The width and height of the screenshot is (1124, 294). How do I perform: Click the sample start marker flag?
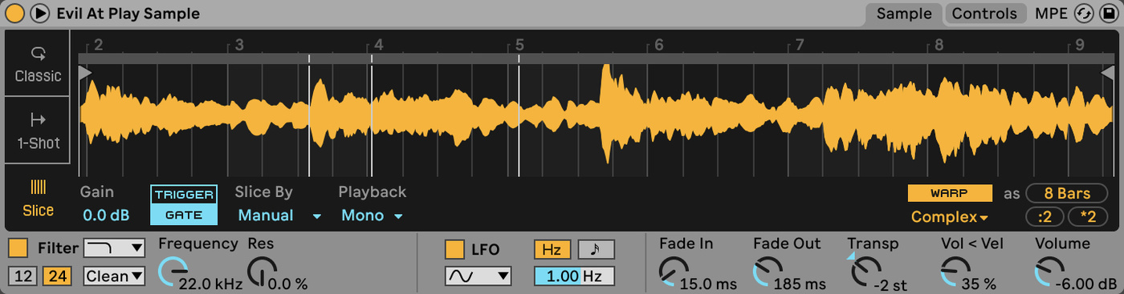coord(85,74)
